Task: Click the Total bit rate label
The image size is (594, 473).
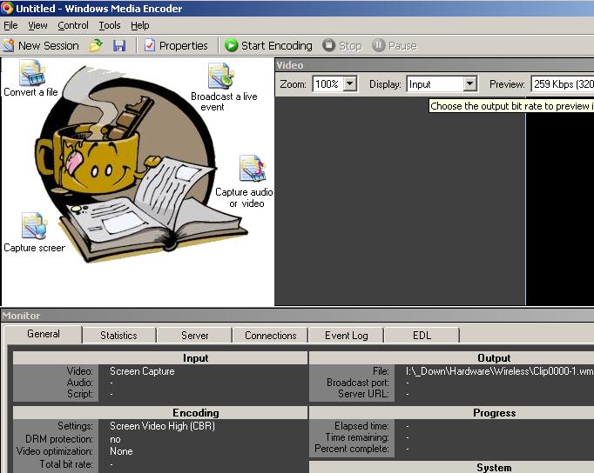Action: click(66, 464)
